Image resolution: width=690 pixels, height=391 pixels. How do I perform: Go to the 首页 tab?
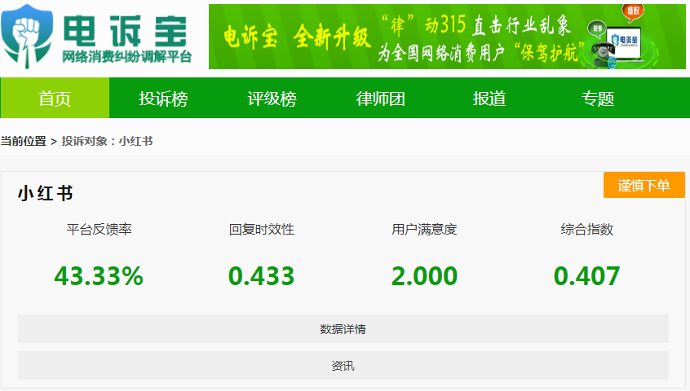pos(55,98)
